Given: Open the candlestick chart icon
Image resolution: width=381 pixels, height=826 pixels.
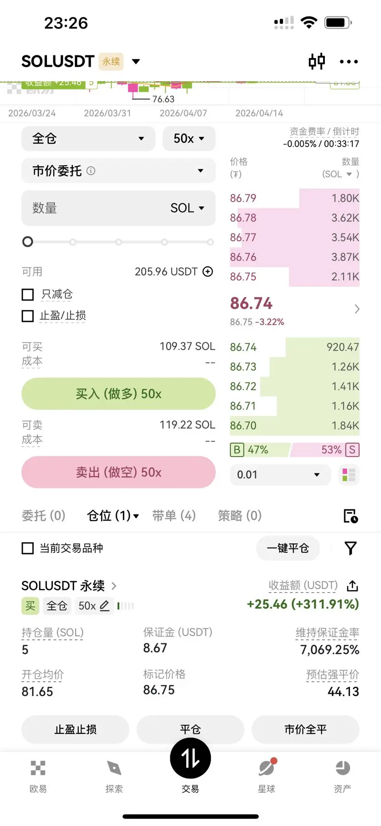Looking at the screenshot, I should pyautogui.click(x=317, y=61).
